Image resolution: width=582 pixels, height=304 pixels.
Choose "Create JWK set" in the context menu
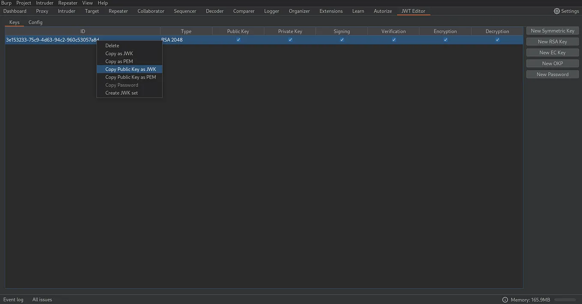122,92
